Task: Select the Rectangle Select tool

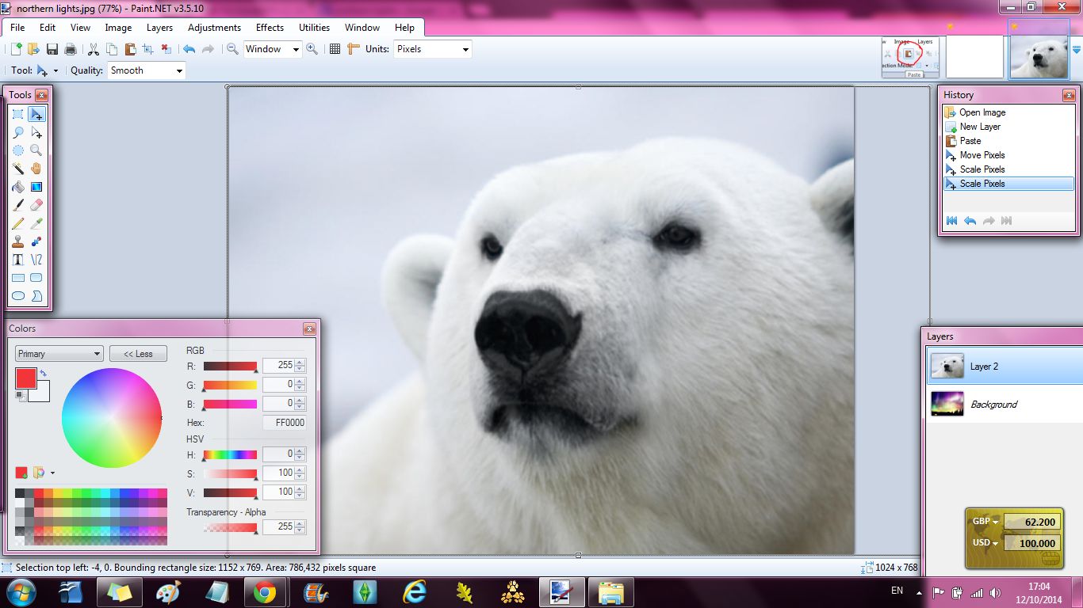Action: point(17,114)
